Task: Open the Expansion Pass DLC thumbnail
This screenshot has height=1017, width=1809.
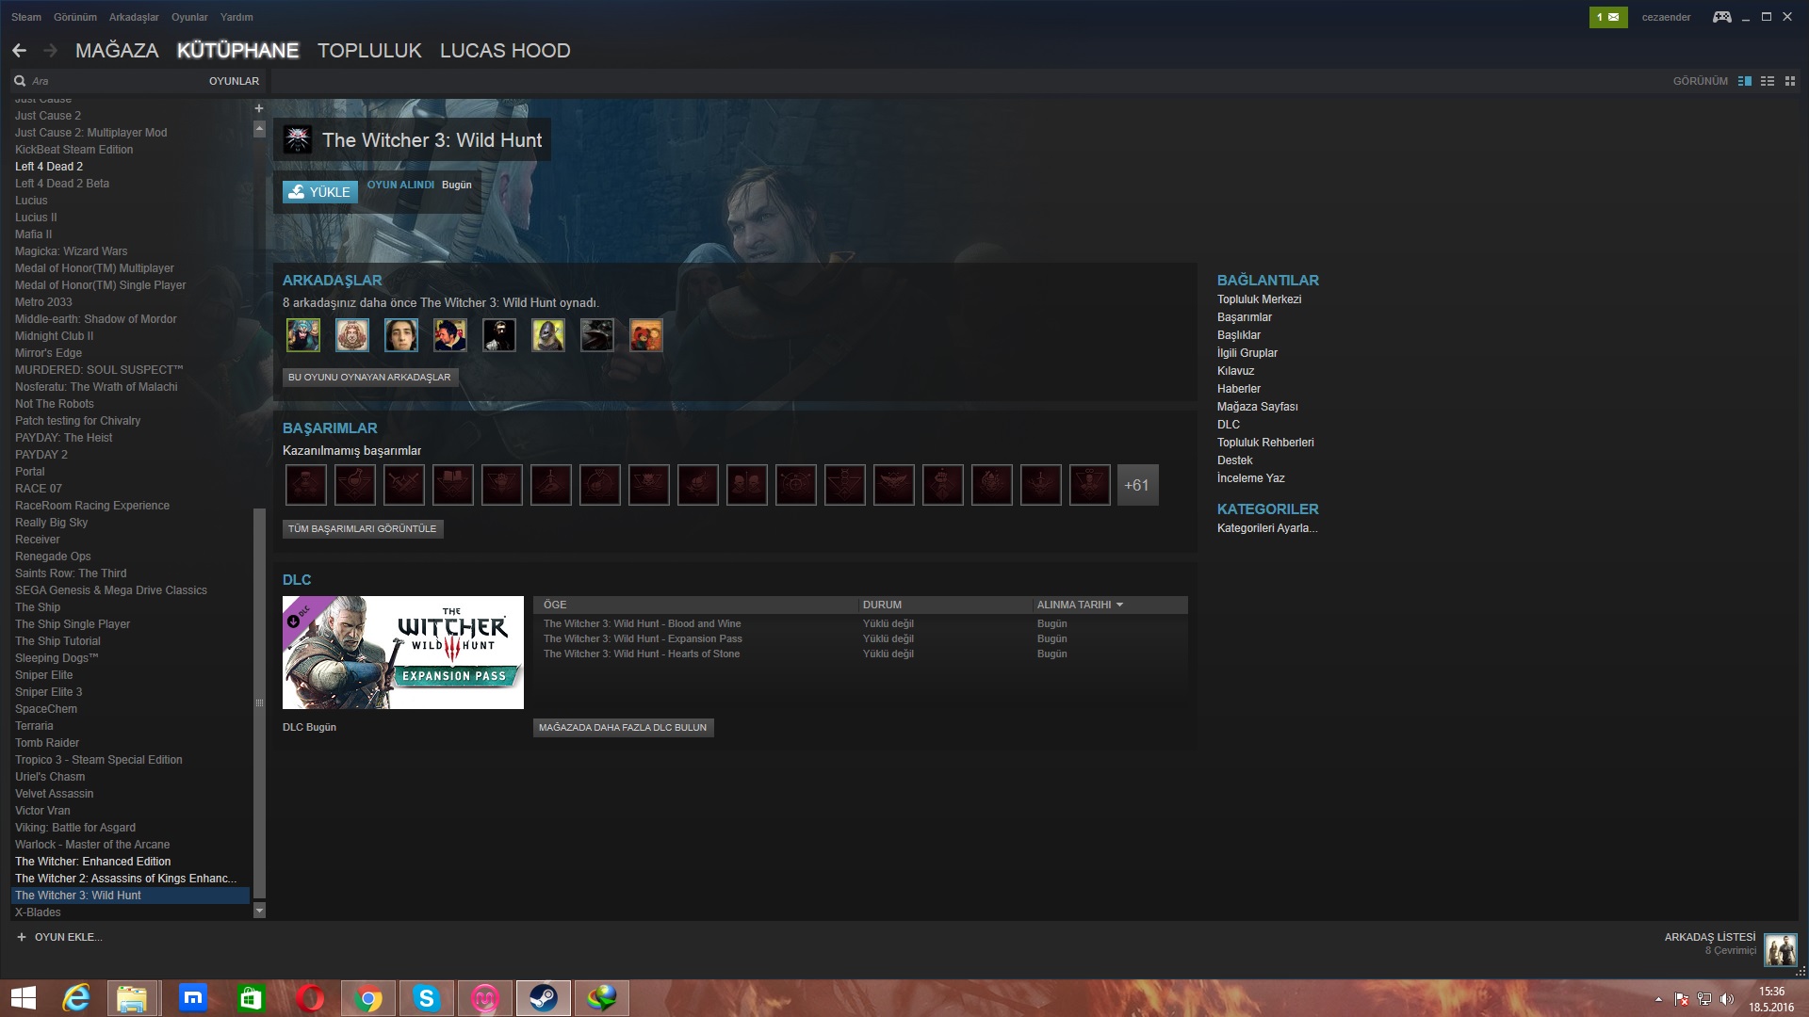Action: click(x=403, y=653)
